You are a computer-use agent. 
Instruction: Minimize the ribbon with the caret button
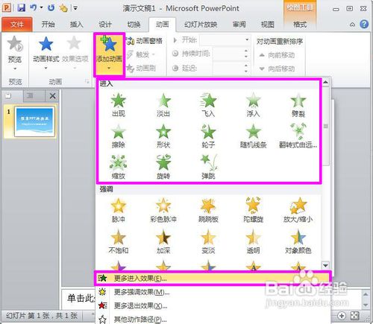pyautogui.click(x=352, y=25)
